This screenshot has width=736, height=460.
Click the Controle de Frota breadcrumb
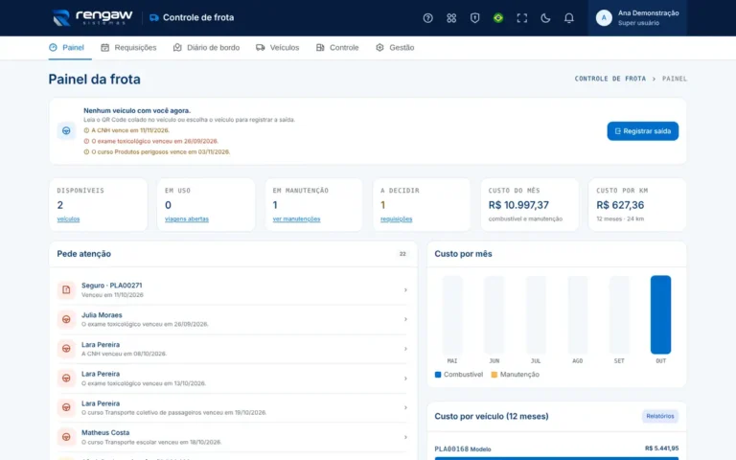click(x=610, y=79)
